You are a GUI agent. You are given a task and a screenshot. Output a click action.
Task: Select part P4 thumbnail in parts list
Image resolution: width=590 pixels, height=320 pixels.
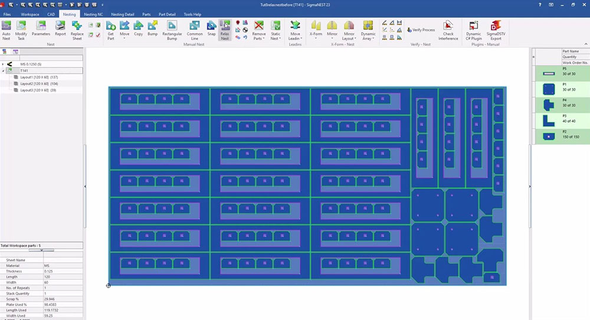[x=549, y=105]
